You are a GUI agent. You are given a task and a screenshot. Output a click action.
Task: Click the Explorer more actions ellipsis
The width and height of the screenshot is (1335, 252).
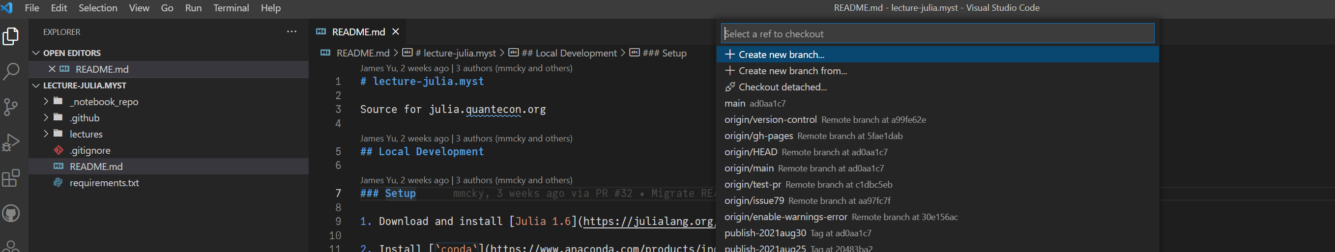(292, 32)
